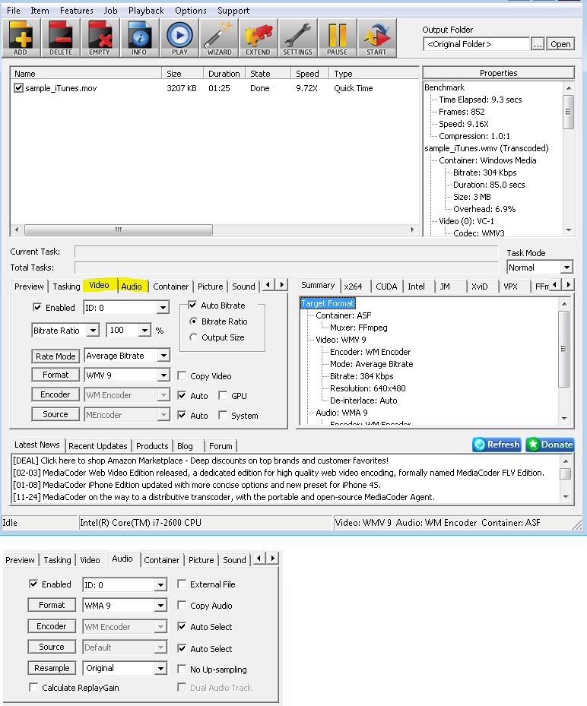587x706 pixels.
Task: Click the Open output folder button
Action: point(560,44)
